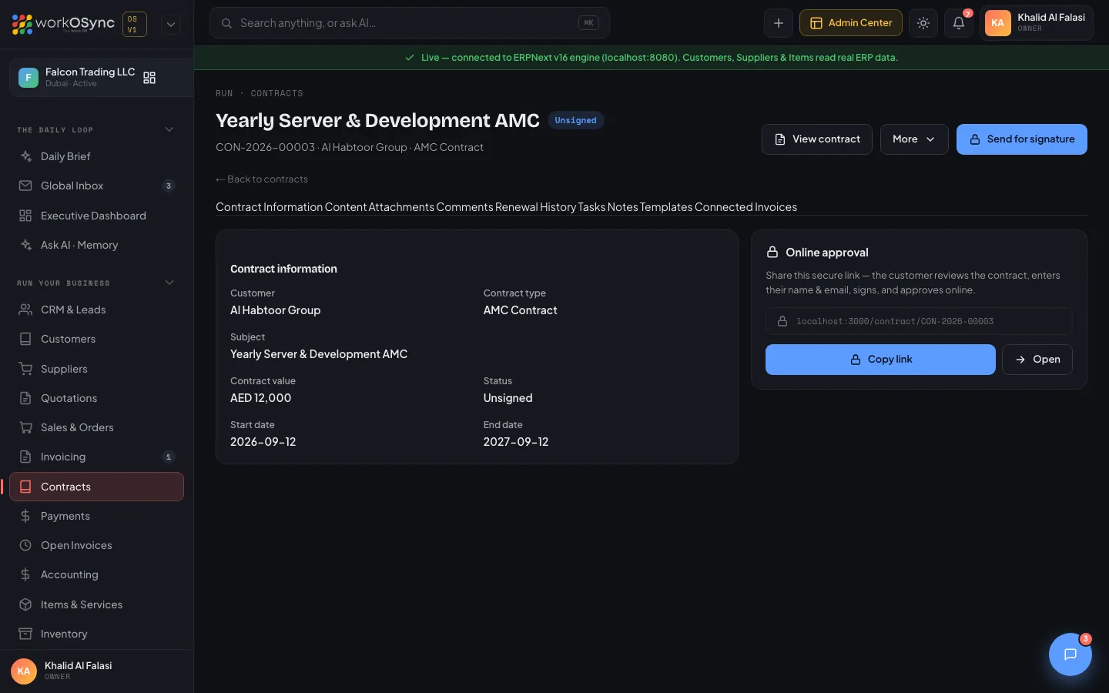Toggle the light/dark theme sun icon

923,23
